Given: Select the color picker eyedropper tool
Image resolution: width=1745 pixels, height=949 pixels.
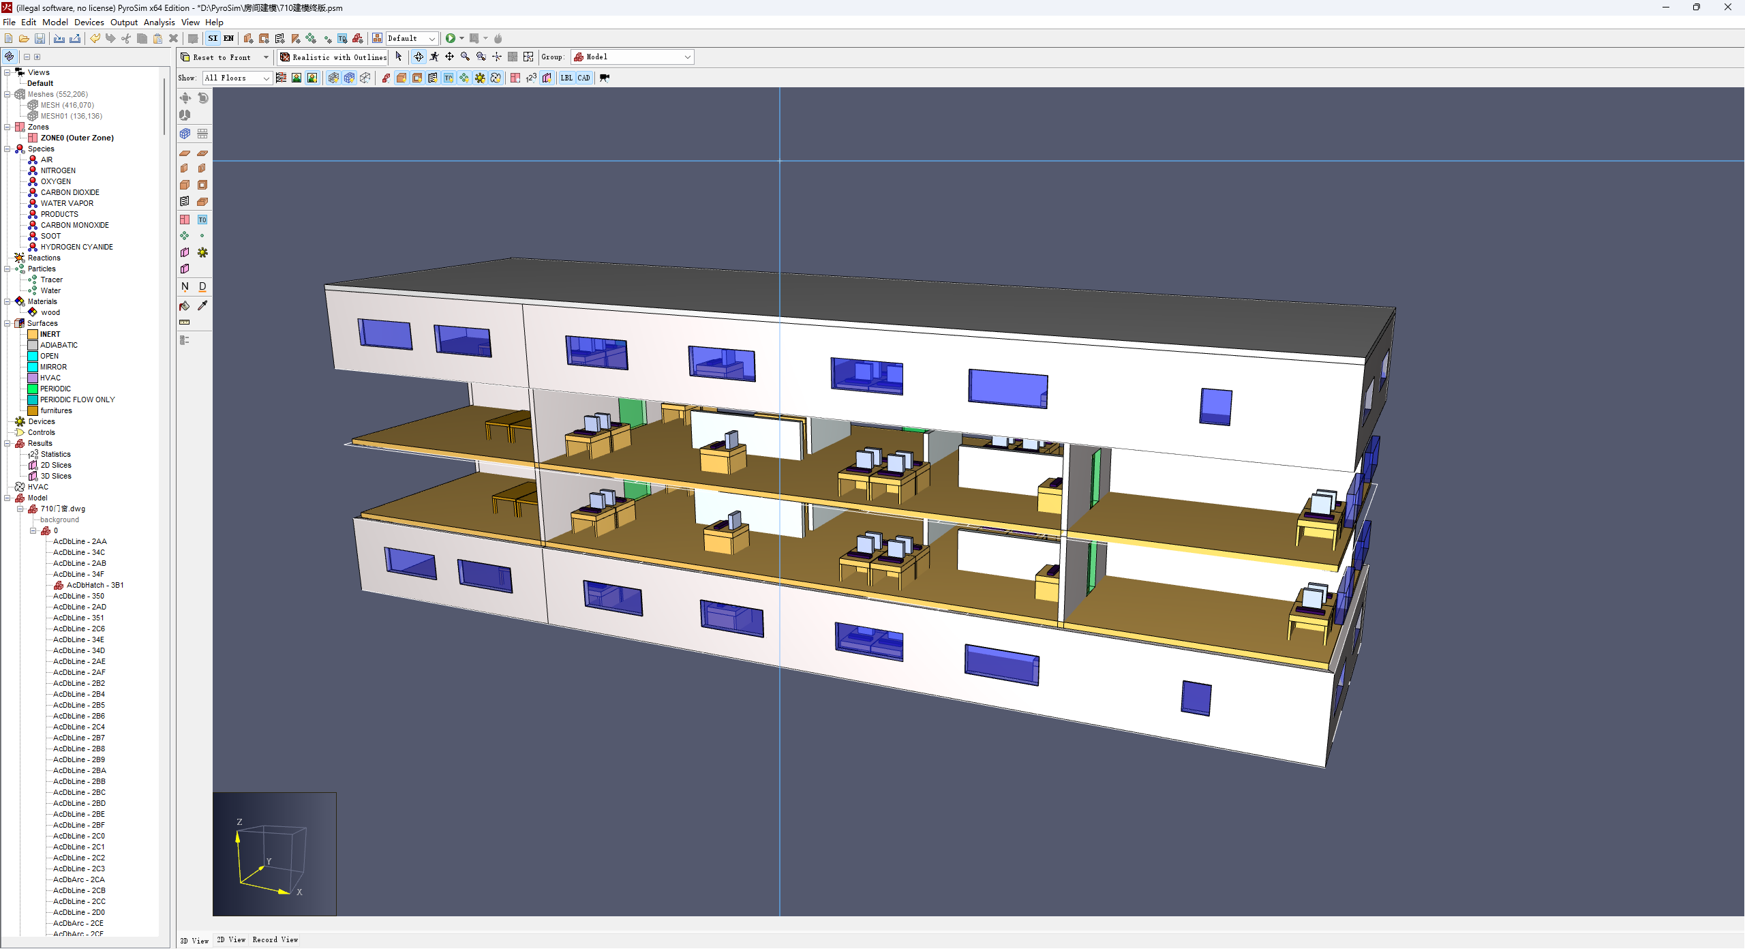Looking at the screenshot, I should pos(202,306).
